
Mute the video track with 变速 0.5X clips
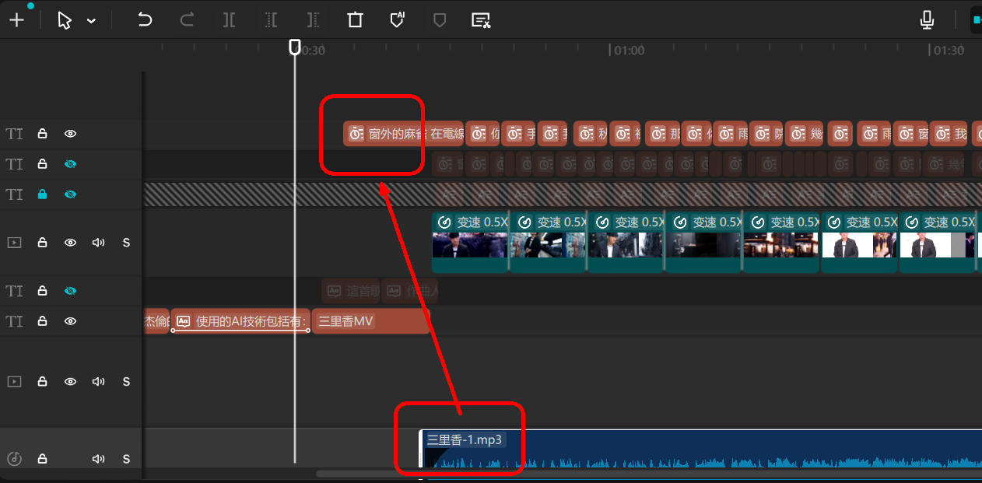(x=98, y=243)
